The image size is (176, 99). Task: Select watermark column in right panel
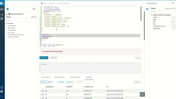coord(156,29)
